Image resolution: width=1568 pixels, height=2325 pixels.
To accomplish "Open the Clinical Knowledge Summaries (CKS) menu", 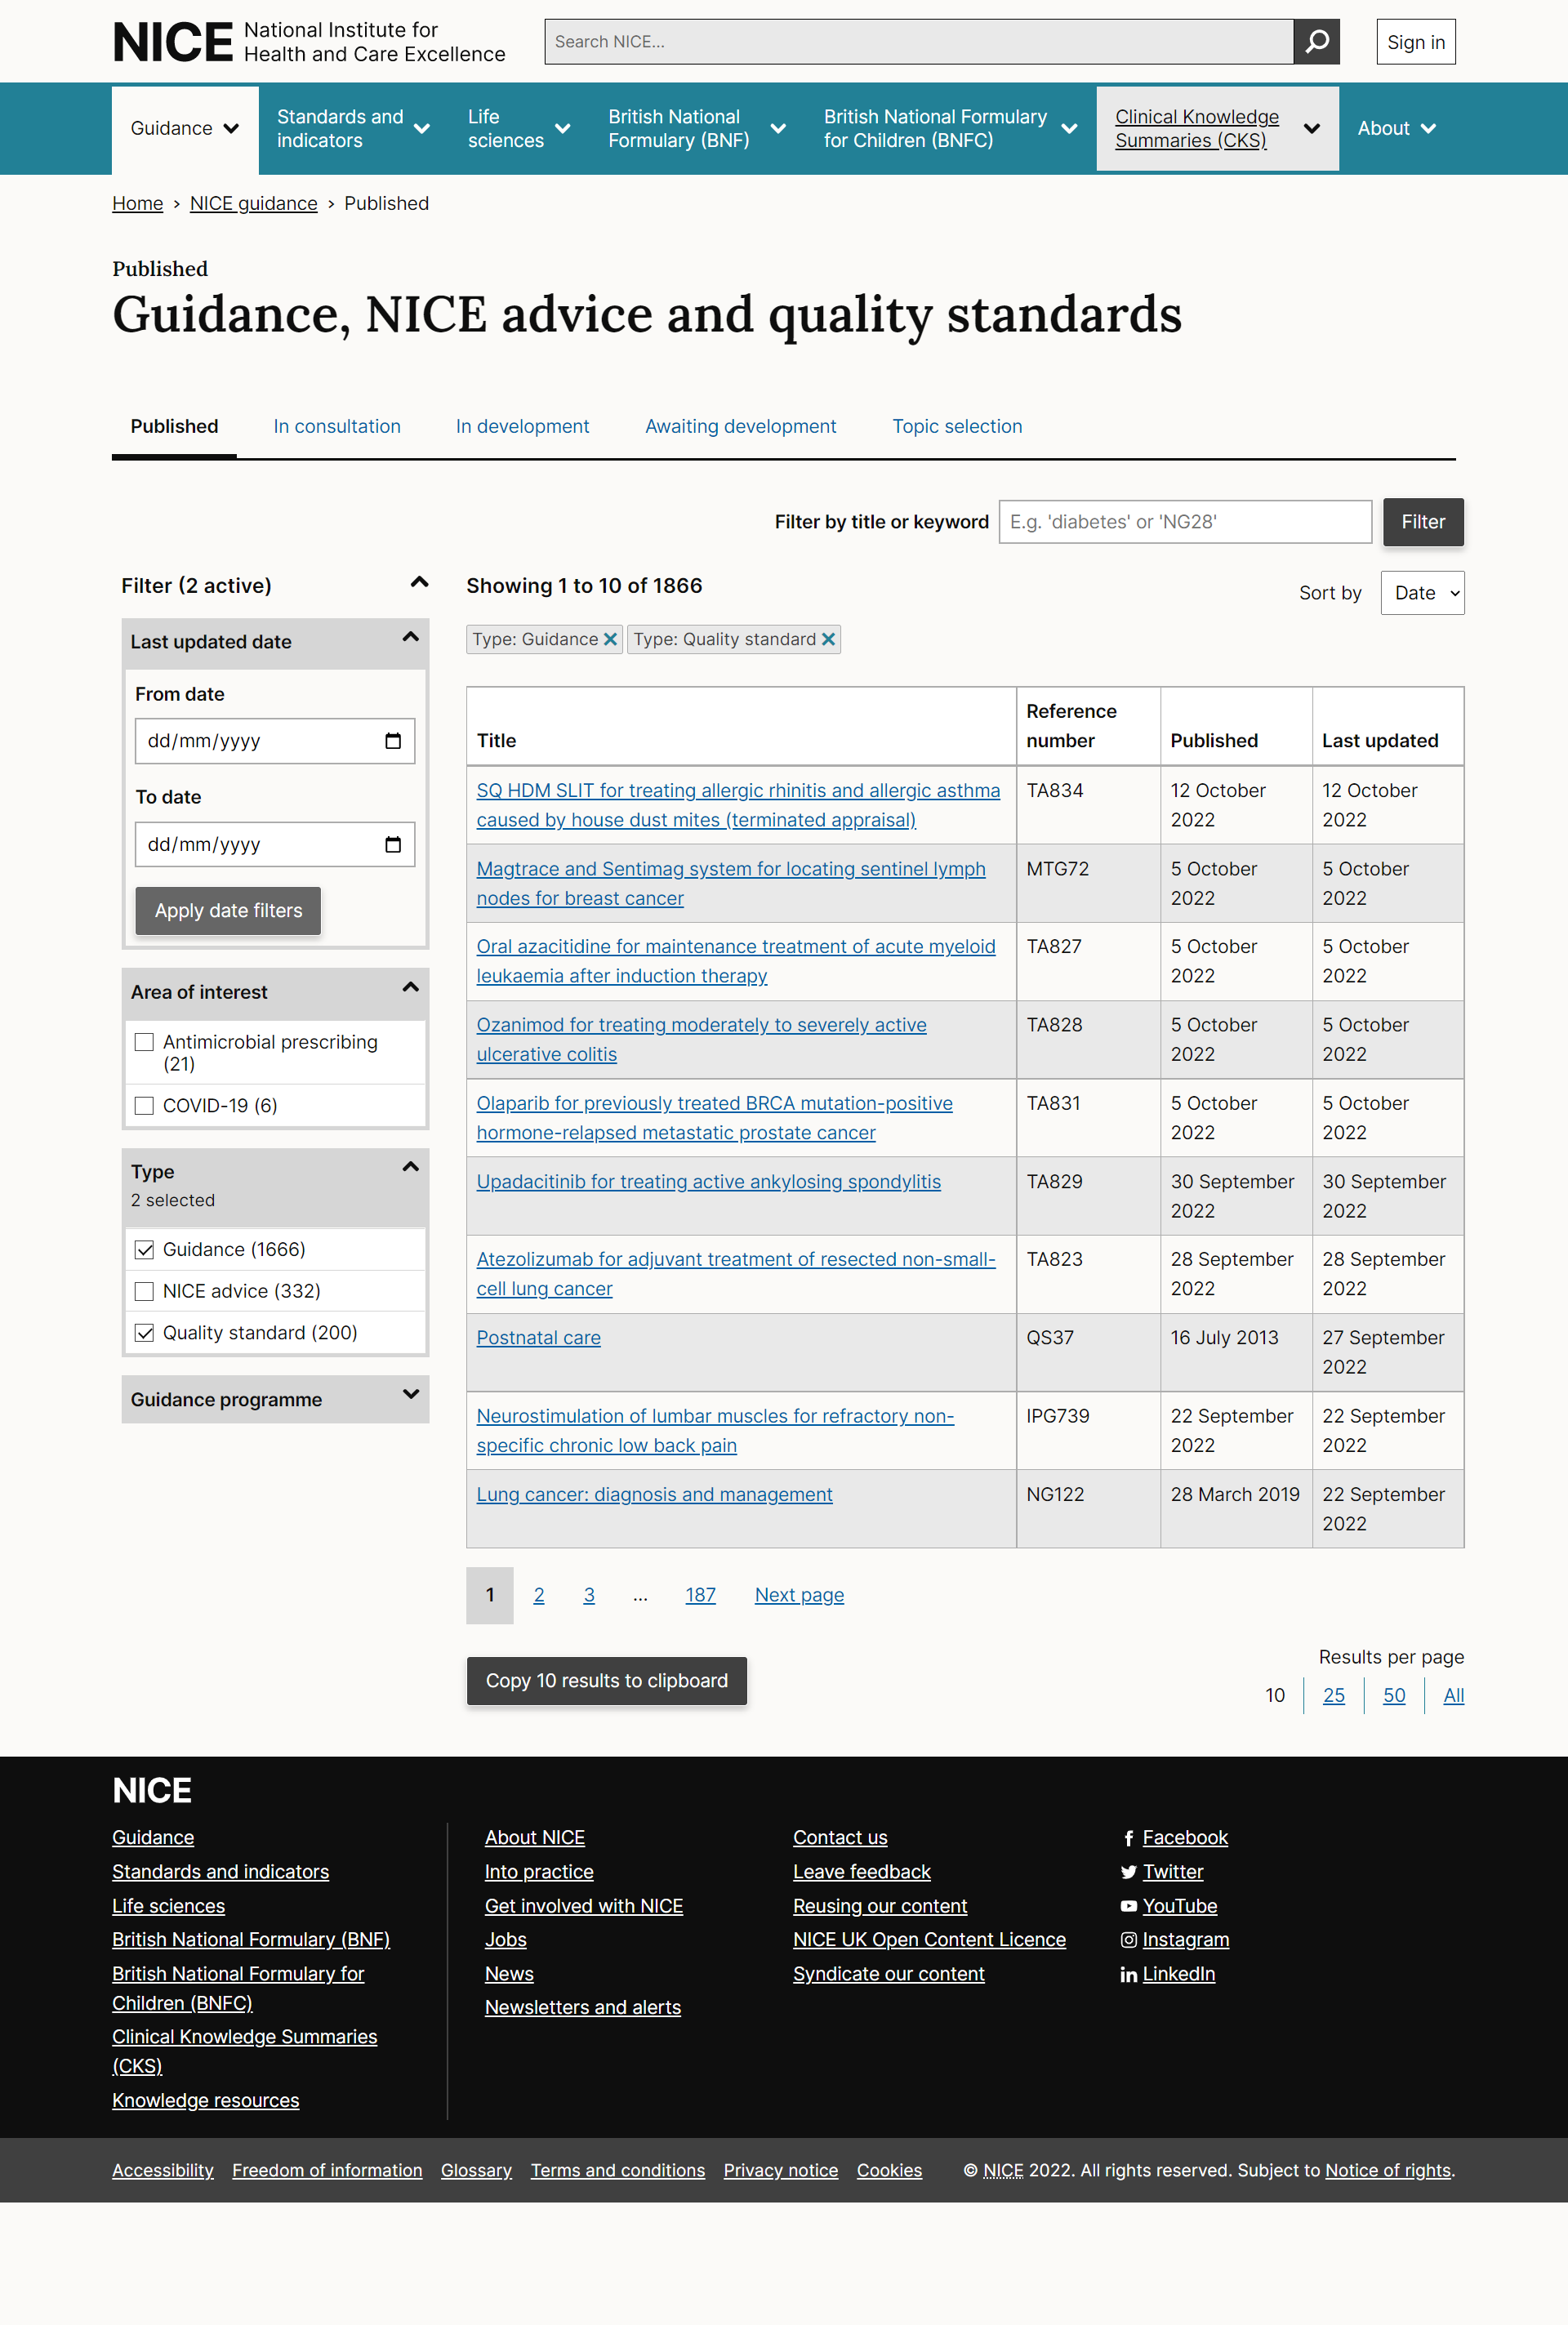I will tap(1217, 129).
